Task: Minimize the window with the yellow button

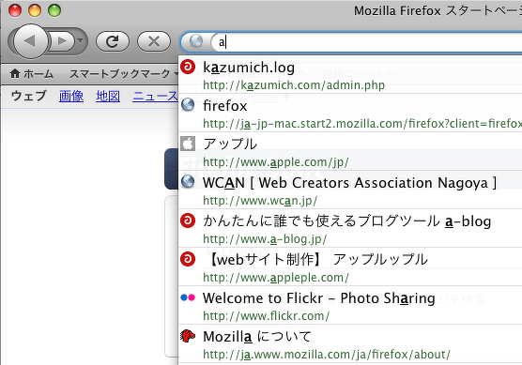Action: [x=35, y=10]
